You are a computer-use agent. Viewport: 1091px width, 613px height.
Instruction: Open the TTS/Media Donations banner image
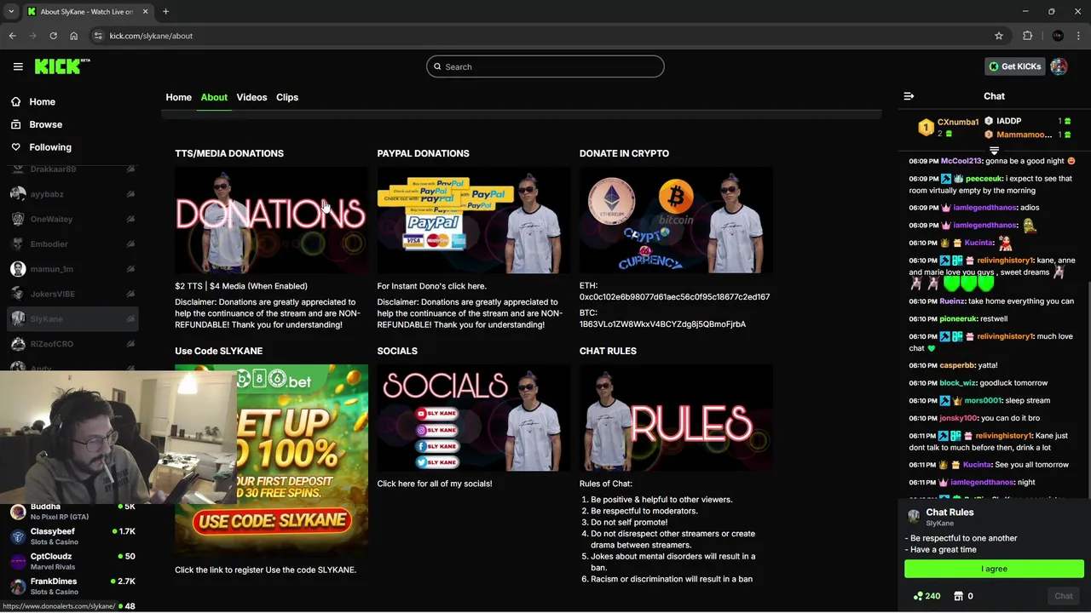[x=271, y=220]
